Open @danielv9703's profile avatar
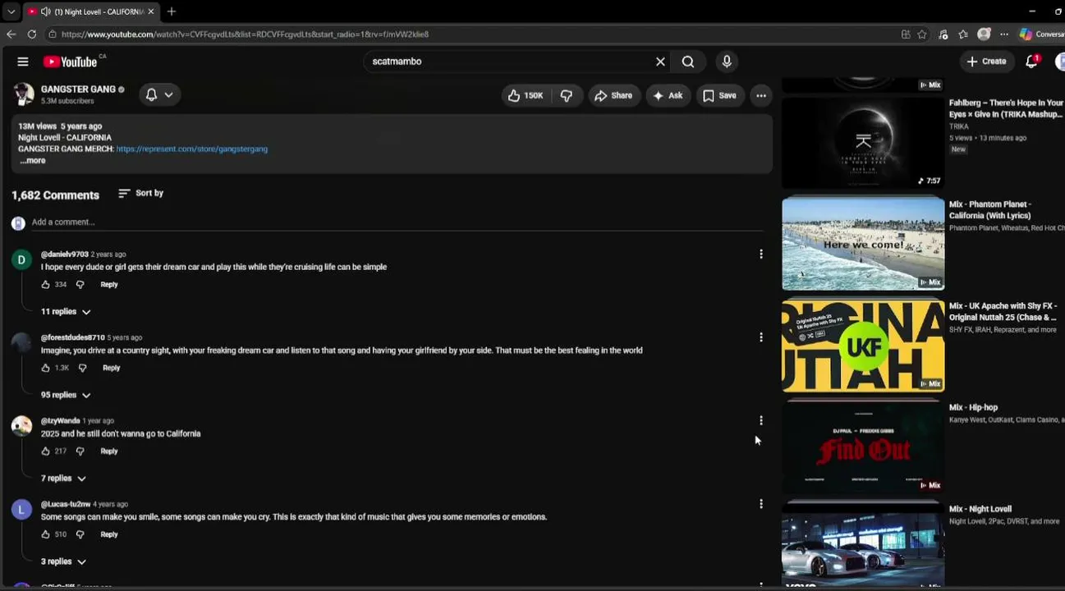 click(21, 260)
